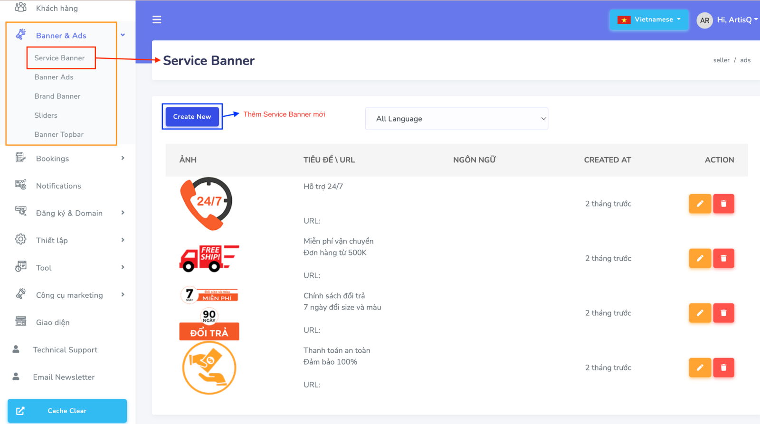Edit the Hỗ trợ 24/7 banner
The image size is (760, 424).
click(x=700, y=204)
